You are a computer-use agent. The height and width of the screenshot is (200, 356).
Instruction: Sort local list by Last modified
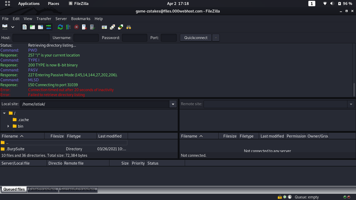112,136
